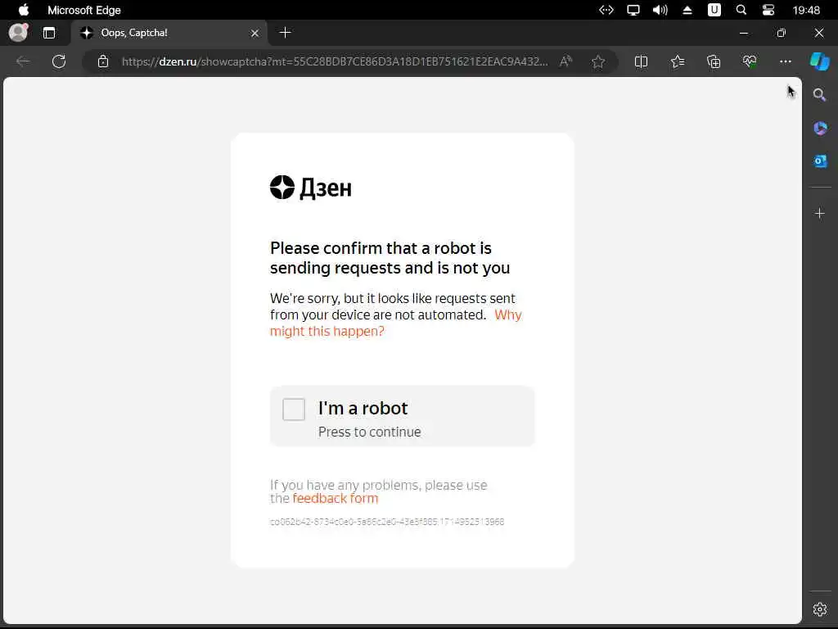The image size is (838, 629).
Task: Select the "Oops, Captcha!" tab
Action: click(169, 33)
